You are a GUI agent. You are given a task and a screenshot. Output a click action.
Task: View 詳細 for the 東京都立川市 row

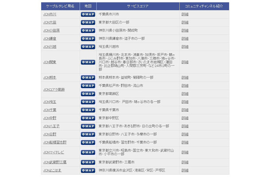[185, 152]
